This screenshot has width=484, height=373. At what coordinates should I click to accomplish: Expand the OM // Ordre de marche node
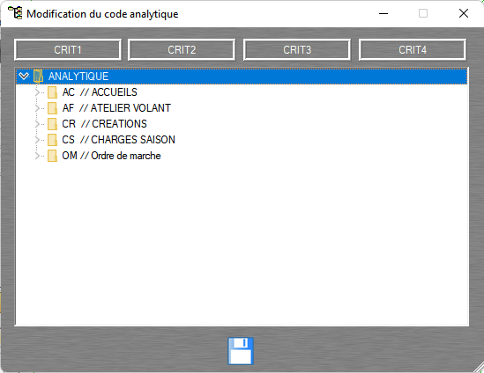pyautogui.click(x=37, y=156)
